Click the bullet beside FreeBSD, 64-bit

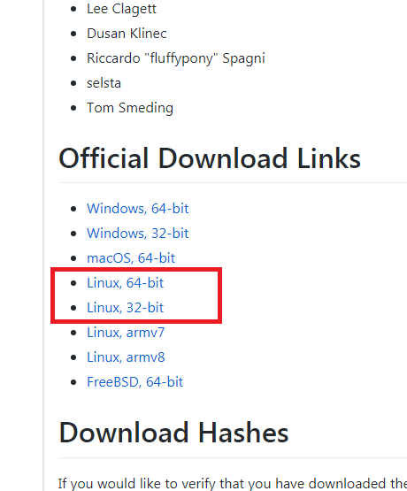[x=73, y=382]
